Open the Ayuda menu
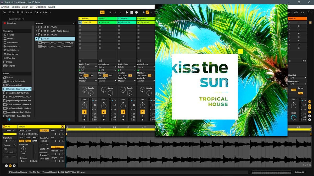Viewport: 314px width, 176px height. (52, 7)
